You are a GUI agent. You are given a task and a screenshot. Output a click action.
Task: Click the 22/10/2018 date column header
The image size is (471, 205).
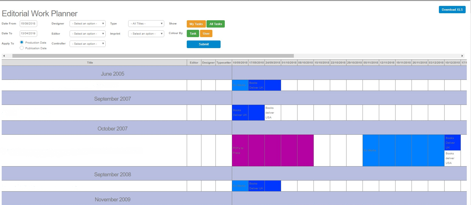[338, 62]
